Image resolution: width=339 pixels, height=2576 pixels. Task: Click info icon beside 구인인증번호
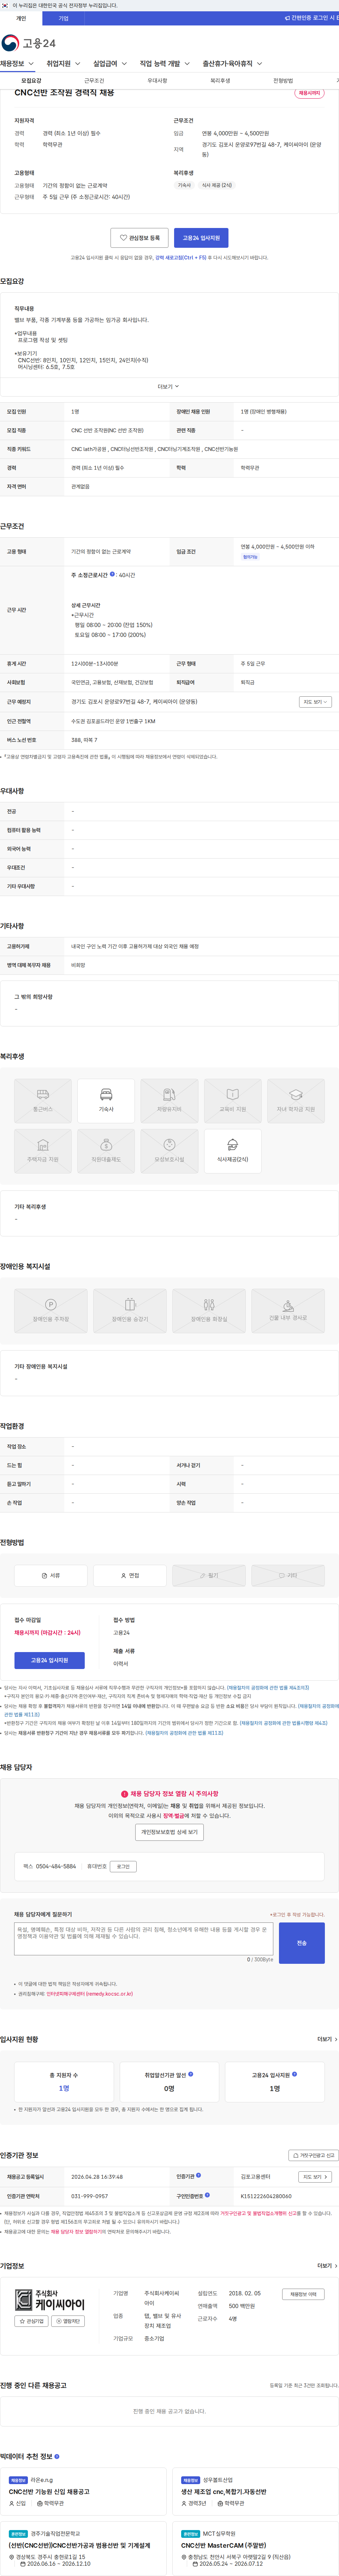point(207,2195)
